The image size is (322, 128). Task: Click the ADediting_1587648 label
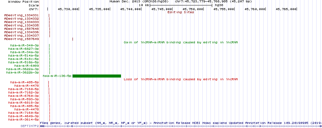coord(22,29)
